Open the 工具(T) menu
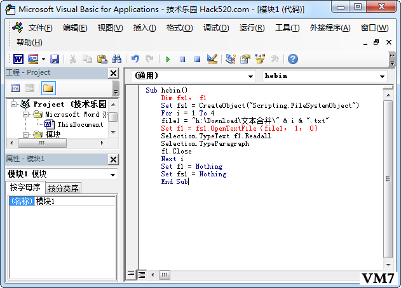The width and height of the screenshot is (401, 288). [x=287, y=28]
